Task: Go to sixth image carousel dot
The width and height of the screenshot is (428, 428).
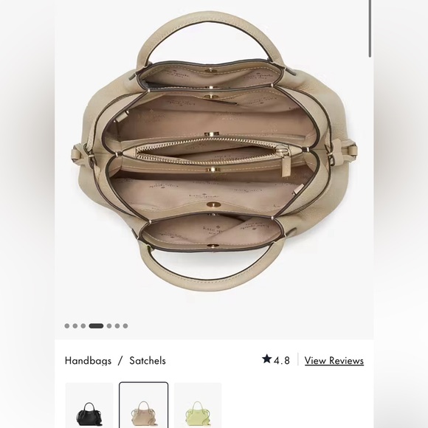Action: tap(117, 325)
